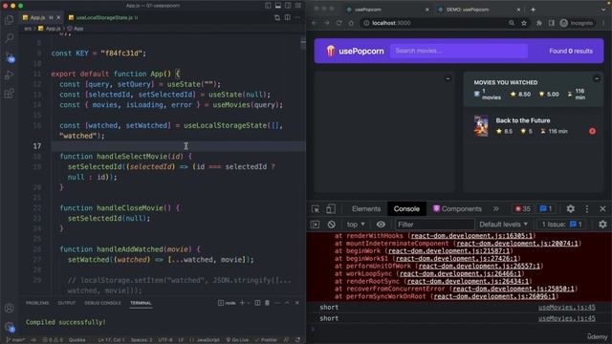Create live expression with eye icon
This screenshot has height=344, width=612.
point(381,225)
